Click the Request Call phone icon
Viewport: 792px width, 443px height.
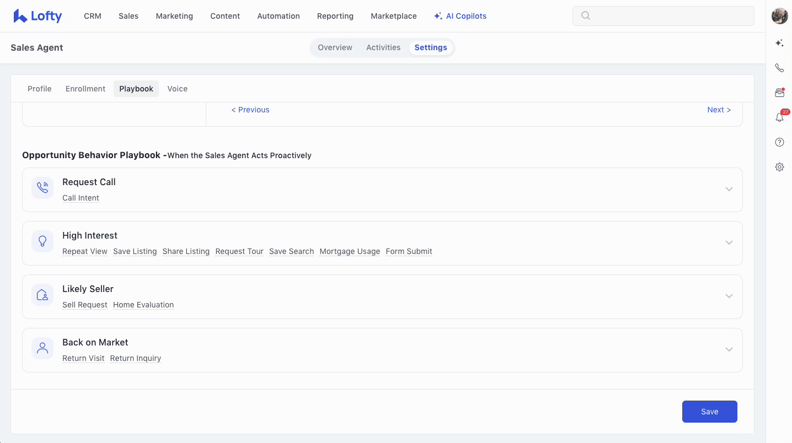tap(42, 188)
